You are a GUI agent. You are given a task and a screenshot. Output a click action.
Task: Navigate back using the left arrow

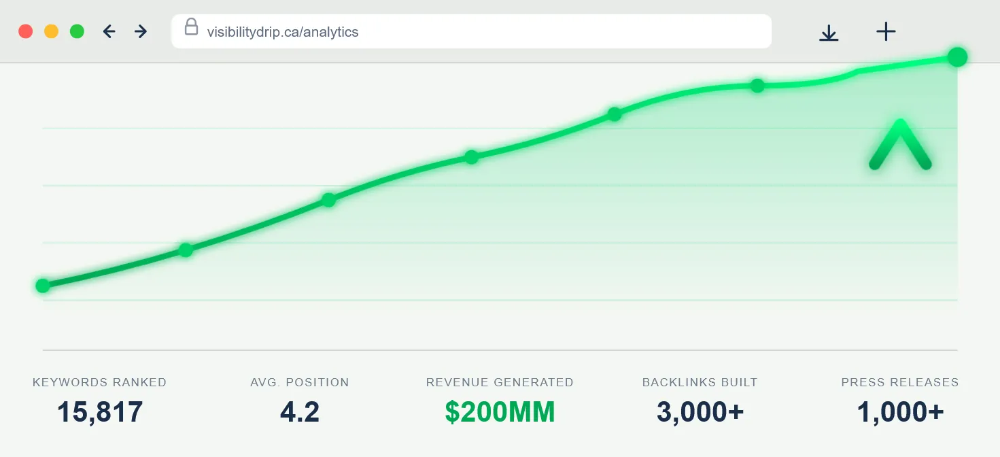[x=109, y=31]
